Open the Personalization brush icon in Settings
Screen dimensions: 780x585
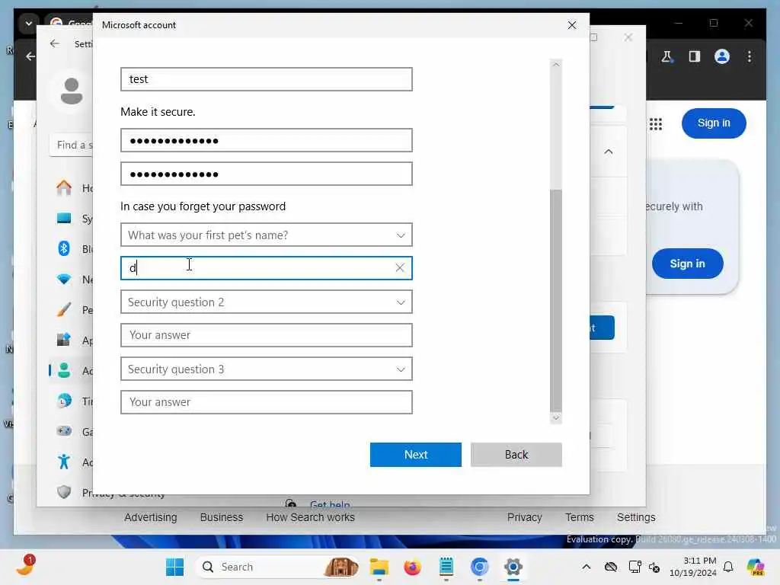64,309
